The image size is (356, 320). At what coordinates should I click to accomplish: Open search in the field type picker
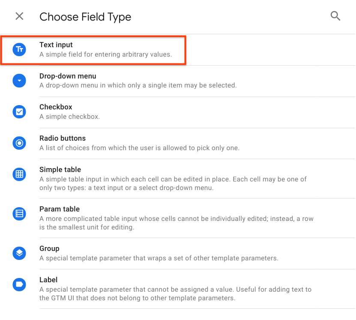point(335,16)
